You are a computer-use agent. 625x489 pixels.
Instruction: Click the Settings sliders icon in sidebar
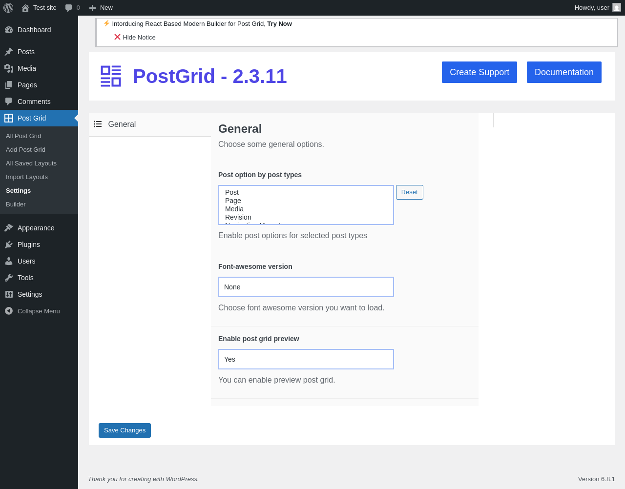pyautogui.click(x=9, y=294)
